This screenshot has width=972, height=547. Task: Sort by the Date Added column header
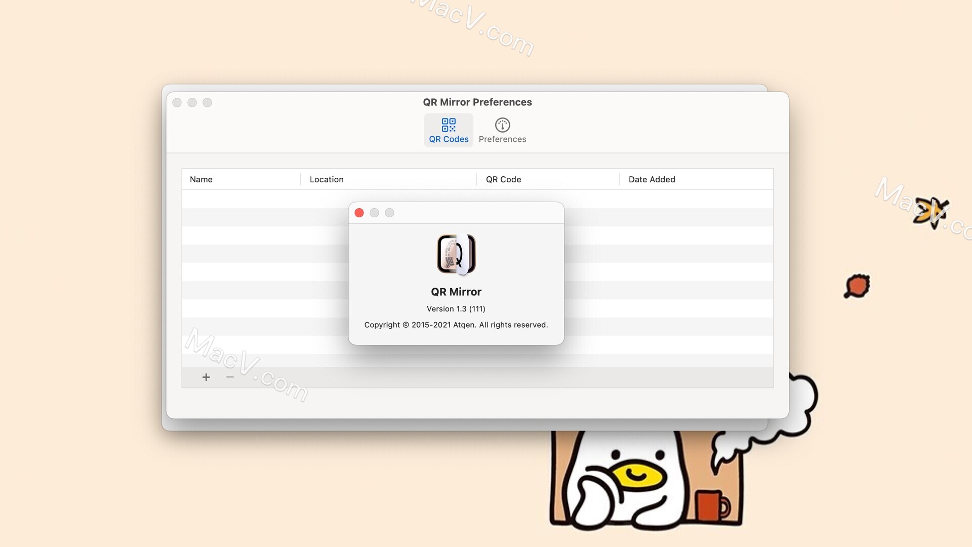696,179
